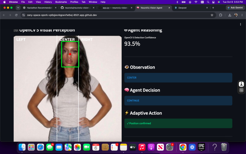
Task: Open the History menu
Action: 48,2
